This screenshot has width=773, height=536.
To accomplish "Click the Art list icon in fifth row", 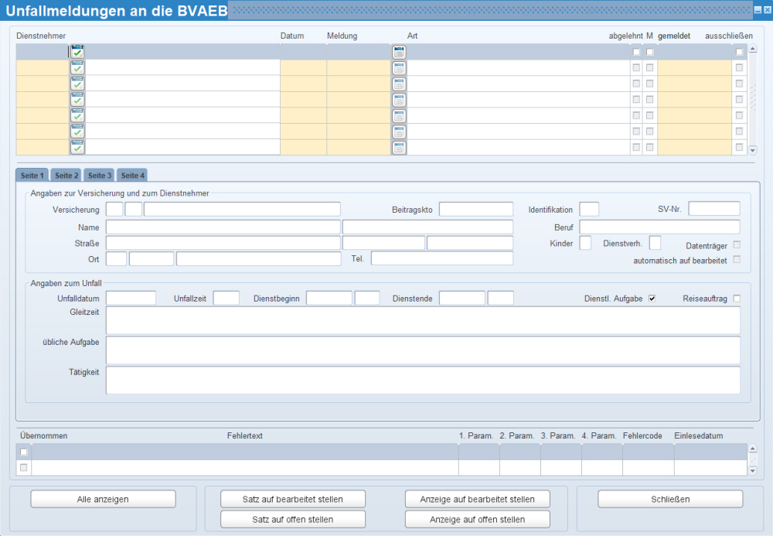I will (400, 115).
